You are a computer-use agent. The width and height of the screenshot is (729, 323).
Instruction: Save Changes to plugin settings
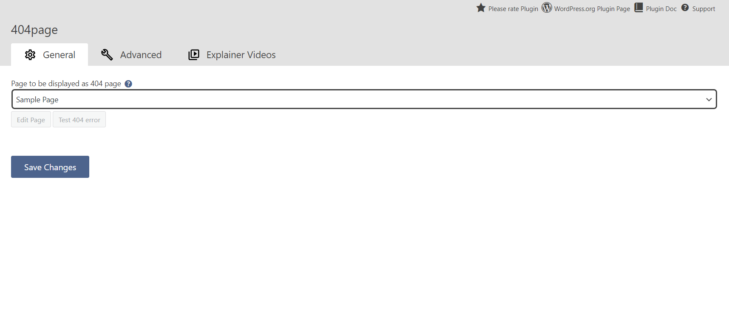(50, 167)
